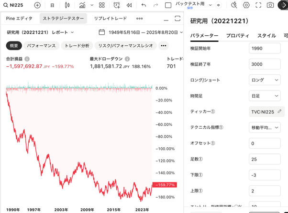
Task: Edit the TVC:NI225 ticker pencil icon
Action: (280, 112)
